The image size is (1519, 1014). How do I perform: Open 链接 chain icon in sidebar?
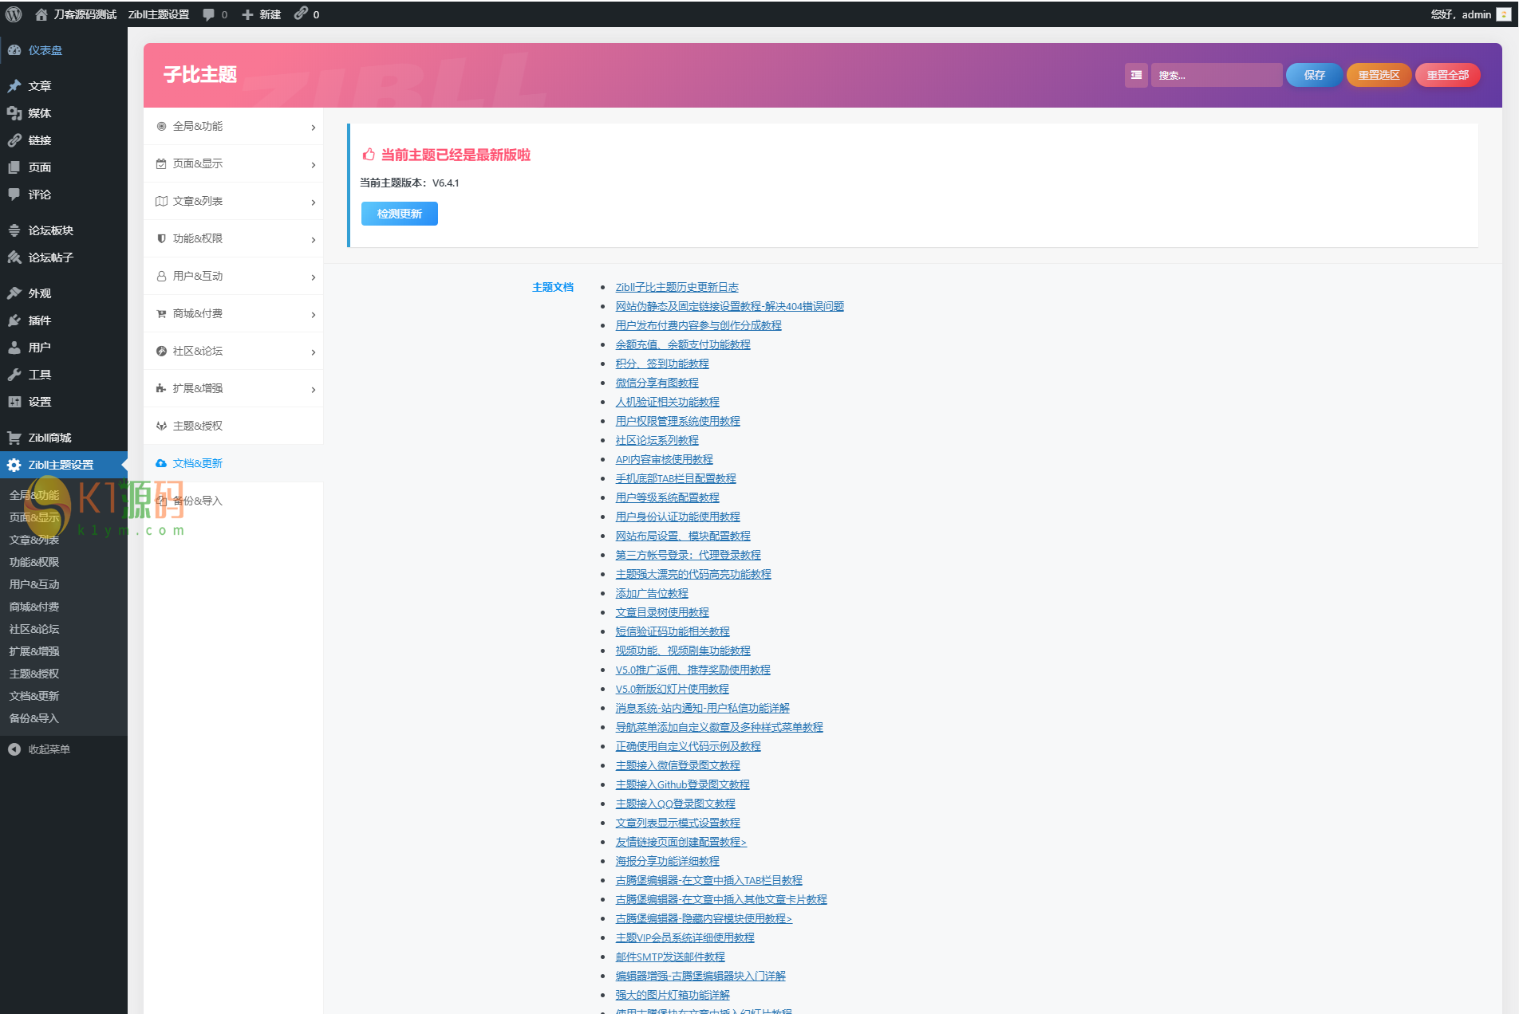14,140
